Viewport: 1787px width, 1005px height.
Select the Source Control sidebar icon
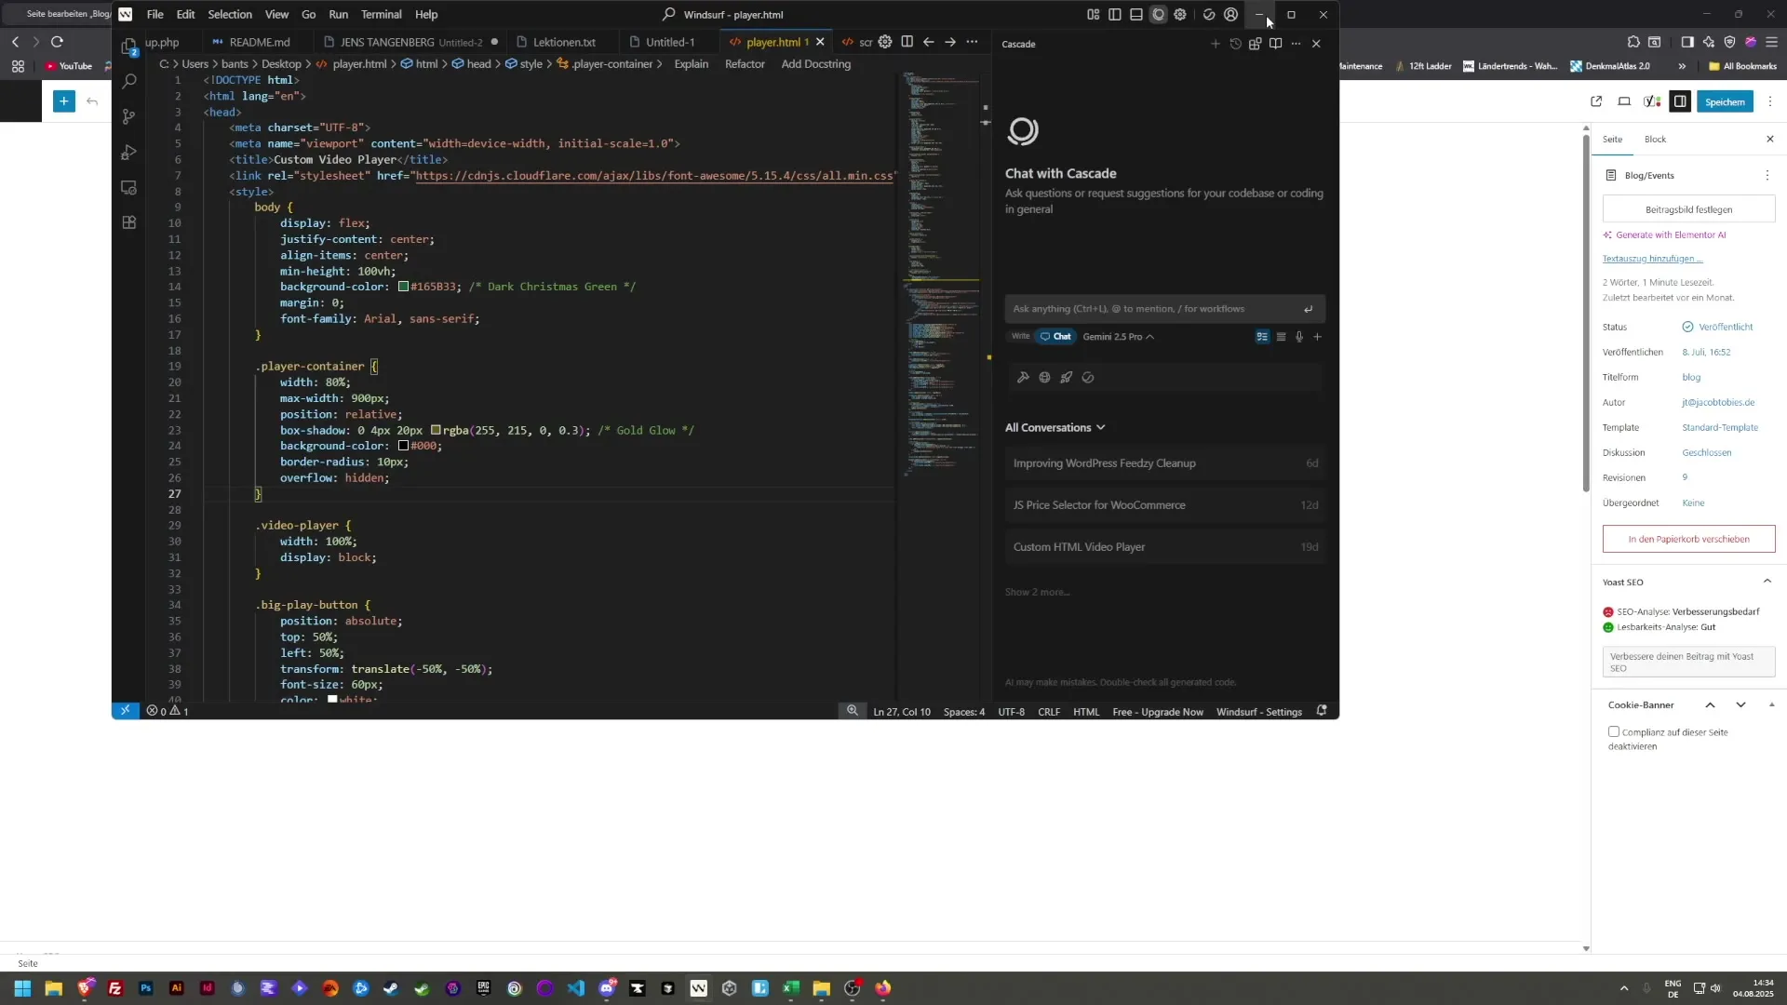coord(129,116)
